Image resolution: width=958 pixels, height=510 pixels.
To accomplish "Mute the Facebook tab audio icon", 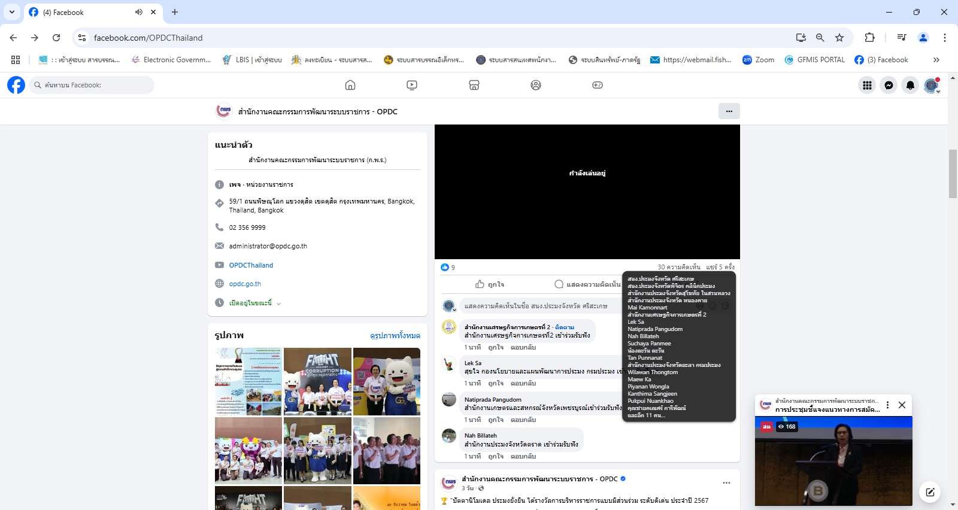I will point(138,12).
